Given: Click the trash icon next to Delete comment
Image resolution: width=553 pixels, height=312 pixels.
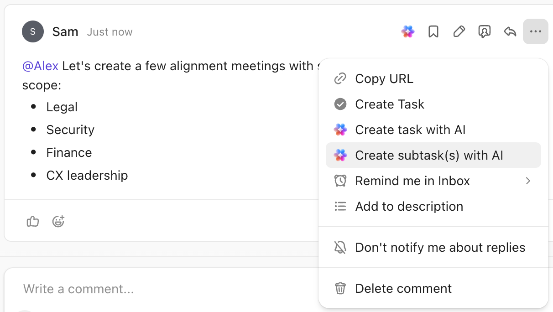Looking at the screenshot, I should [x=340, y=288].
